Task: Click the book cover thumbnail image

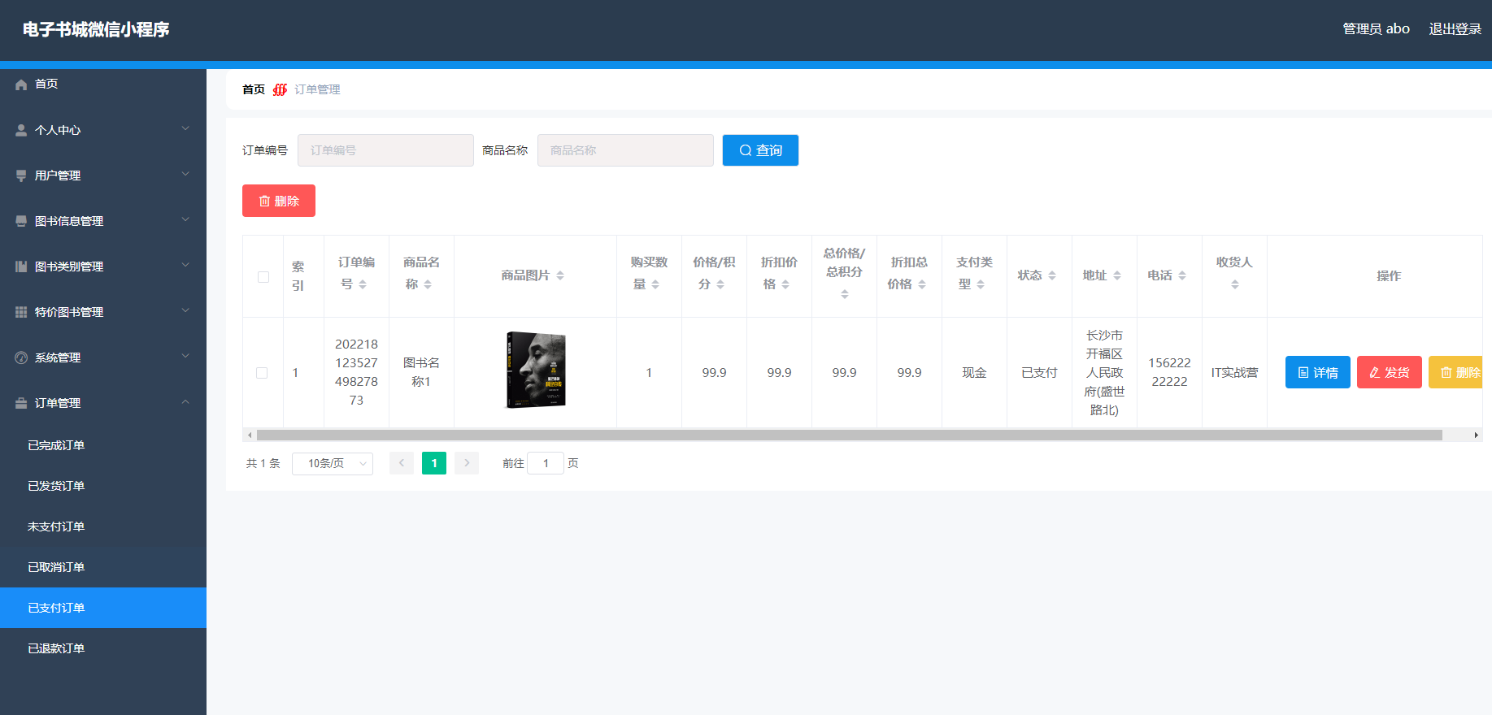Action: point(536,370)
